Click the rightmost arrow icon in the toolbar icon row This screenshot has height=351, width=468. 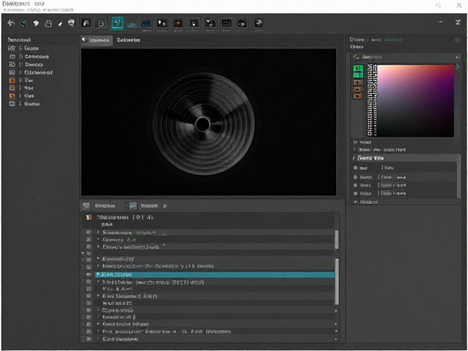(258, 23)
